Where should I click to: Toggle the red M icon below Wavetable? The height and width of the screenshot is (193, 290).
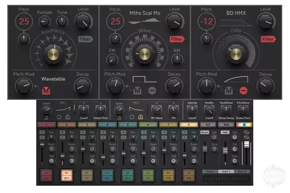tap(46, 91)
